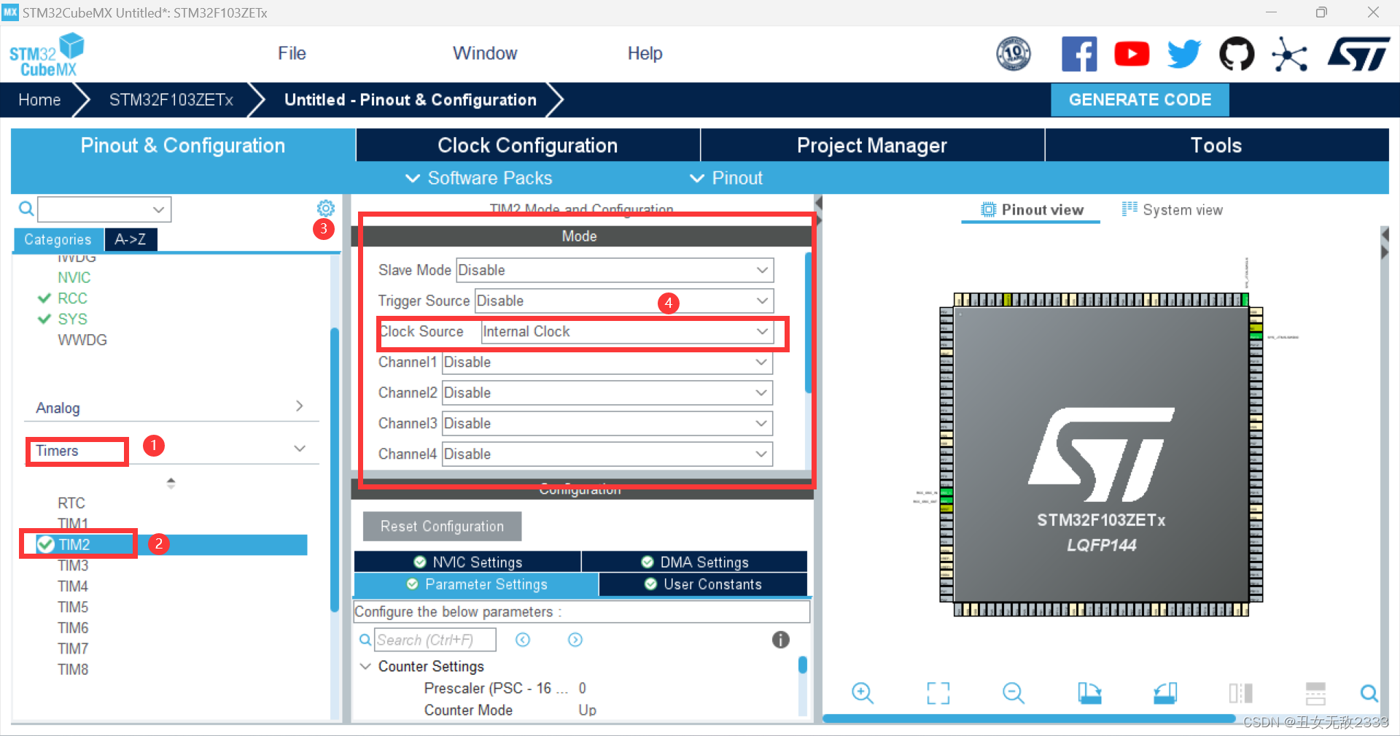This screenshot has height=736, width=1400.
Task: Open the Channel2 dropdown
Action: click(x=607, y=392)
